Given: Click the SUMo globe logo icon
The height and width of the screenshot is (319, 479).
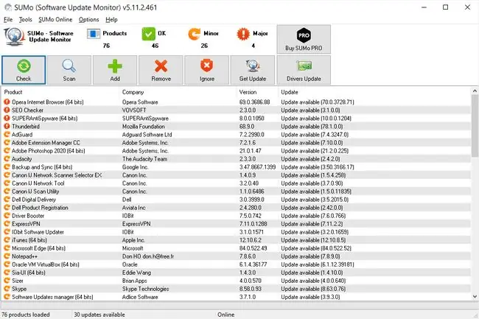Looking at the screenshot, I should [x=14, y=37].
